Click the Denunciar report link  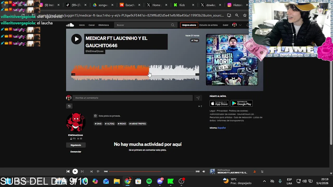[76, 152]
